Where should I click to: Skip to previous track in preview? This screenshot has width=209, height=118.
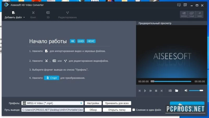[x=140, y=91]
